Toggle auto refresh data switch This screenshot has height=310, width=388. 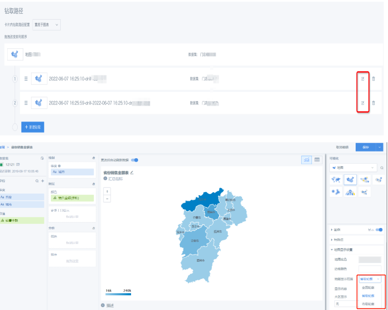click(x=135, y=160)
